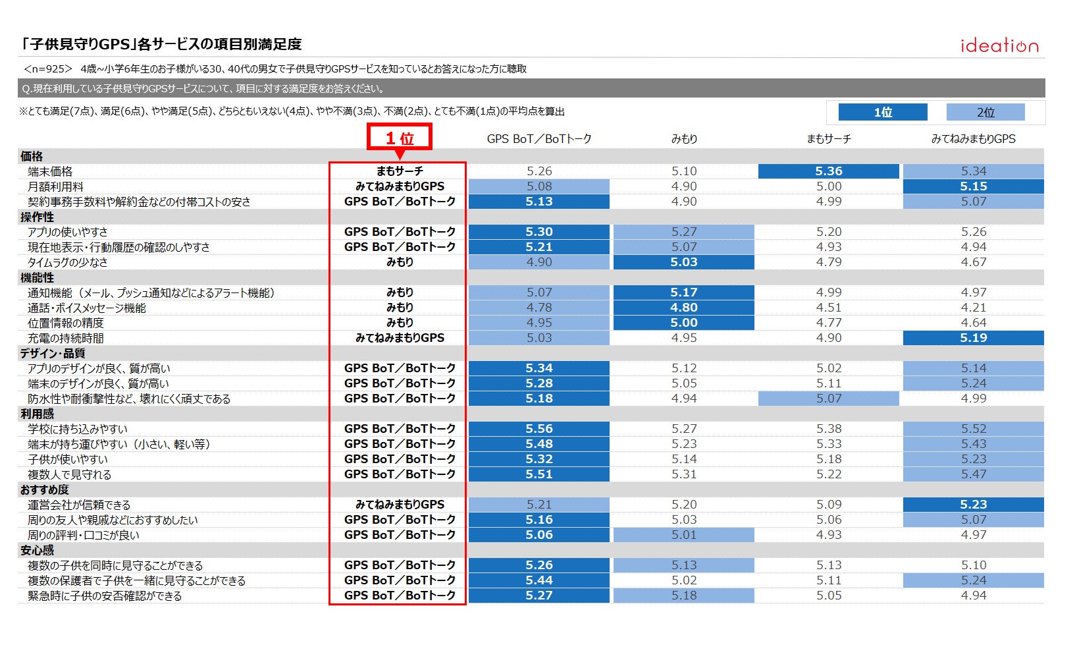Click the "操作性" category heading
This screenshot has width=1077, height=668.
click(x=37, y=217)
